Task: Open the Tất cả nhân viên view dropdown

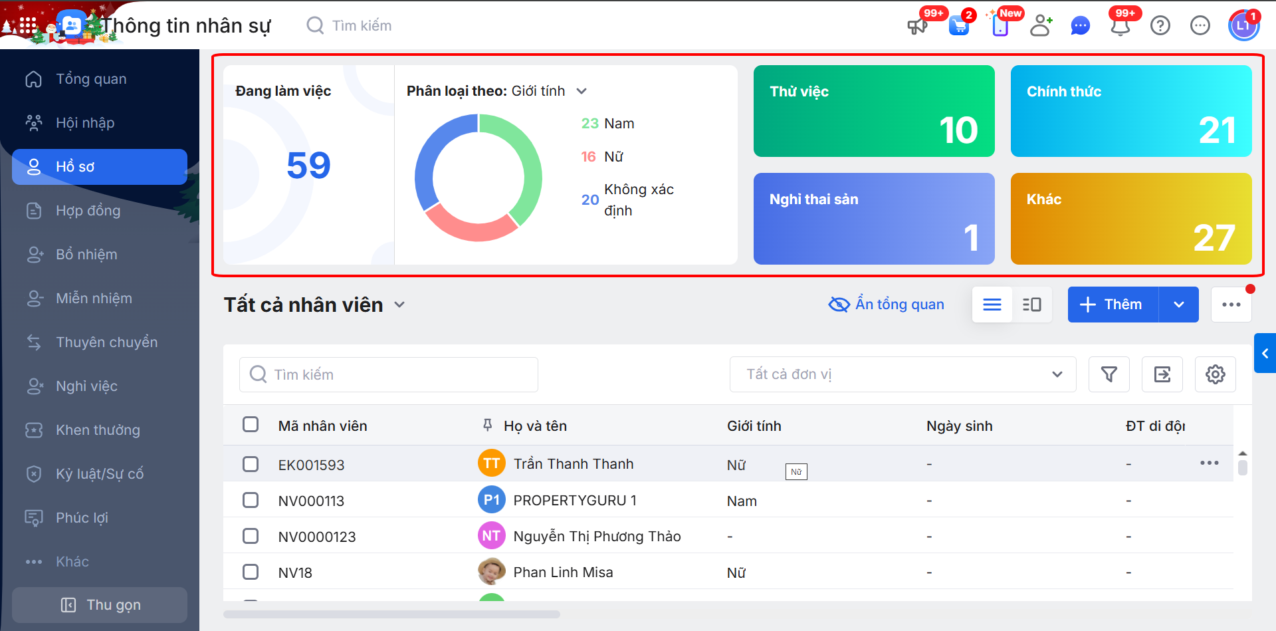Action: 399,305
